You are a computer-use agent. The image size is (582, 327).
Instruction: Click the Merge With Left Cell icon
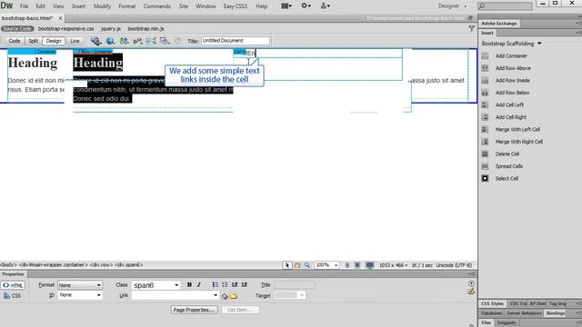(485, 129)
